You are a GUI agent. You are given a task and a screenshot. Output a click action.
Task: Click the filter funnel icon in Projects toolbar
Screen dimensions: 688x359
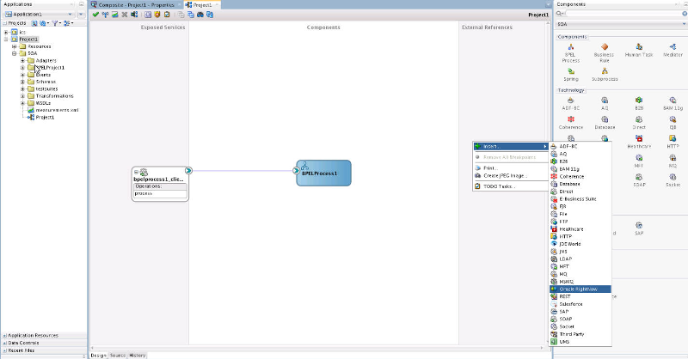coord(54,23)
